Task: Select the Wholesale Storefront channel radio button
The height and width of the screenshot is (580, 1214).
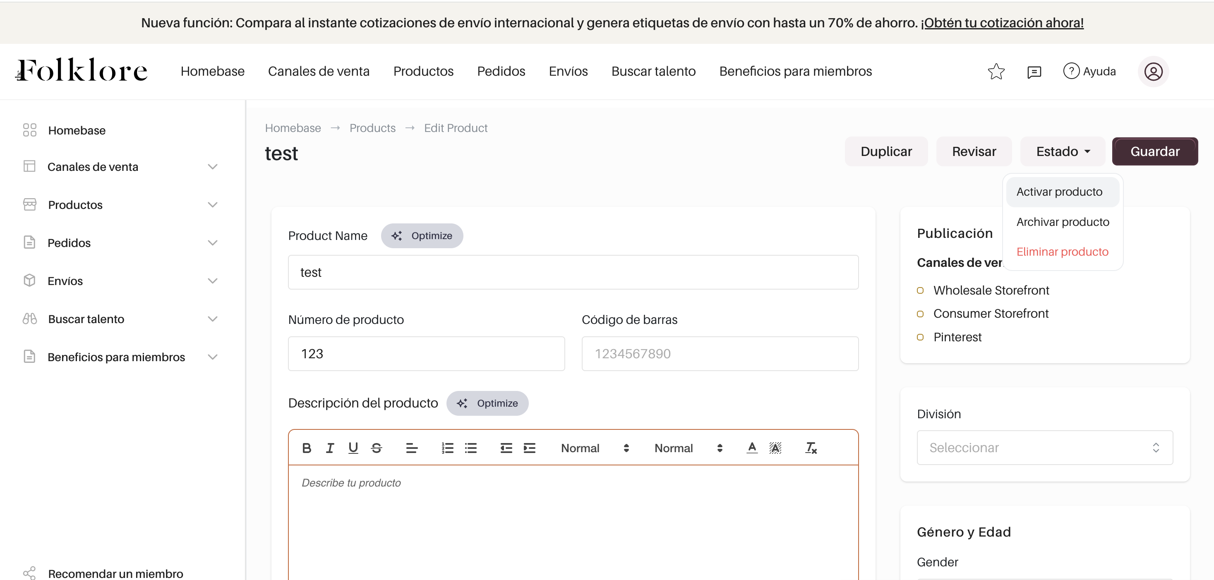Action: (920, 290)
